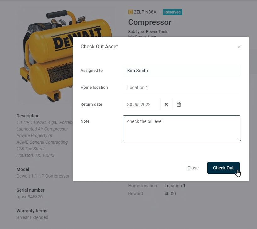The width and height of the screenshot is (257, 229).
Task: Focus the Return date field 30 Jul 2022
Action: pyautogui.click(x=141, y=104)
